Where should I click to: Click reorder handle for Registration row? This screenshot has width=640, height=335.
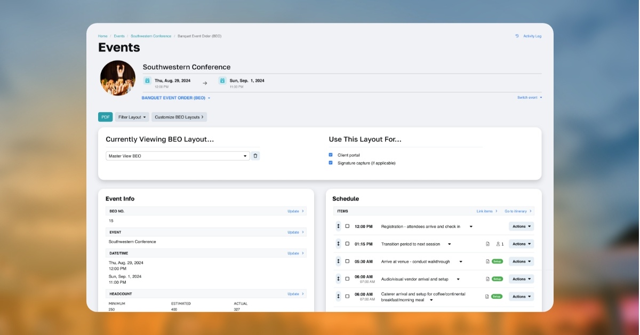338,226
